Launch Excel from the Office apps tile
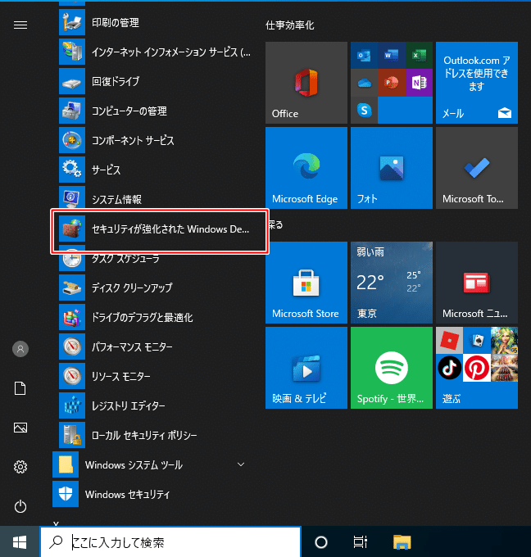 (419, 55)
